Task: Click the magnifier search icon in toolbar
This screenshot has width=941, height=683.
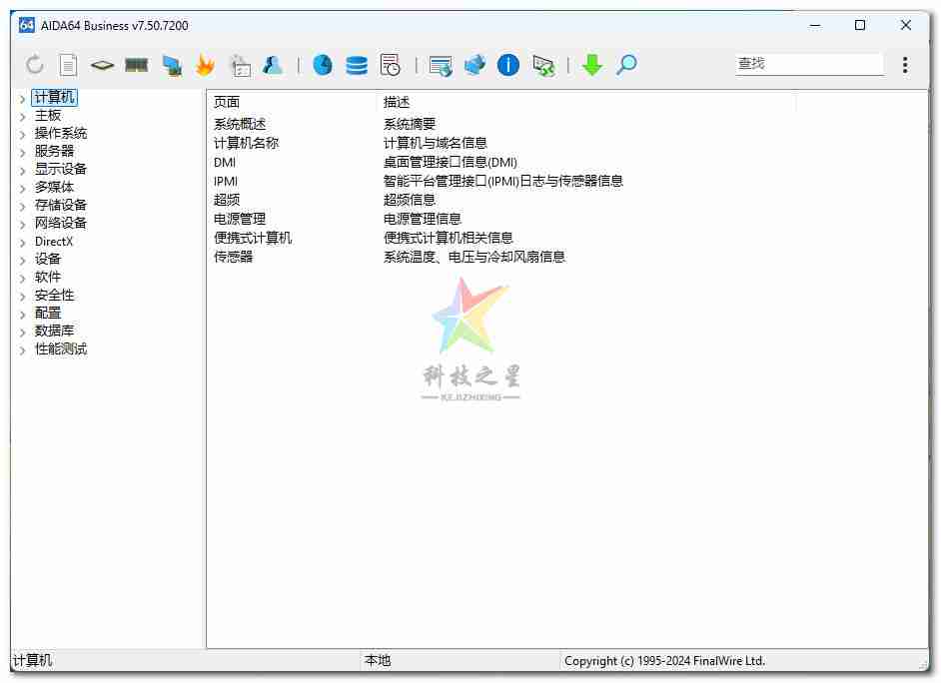Action: click(626, 64)
